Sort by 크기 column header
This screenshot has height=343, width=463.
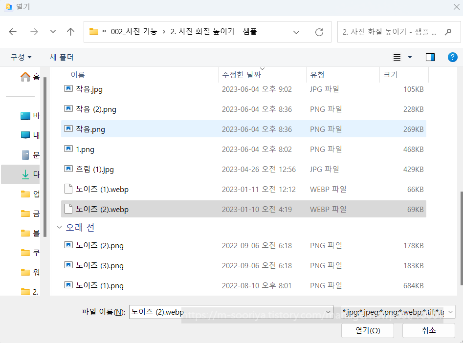tap(390, 75)
